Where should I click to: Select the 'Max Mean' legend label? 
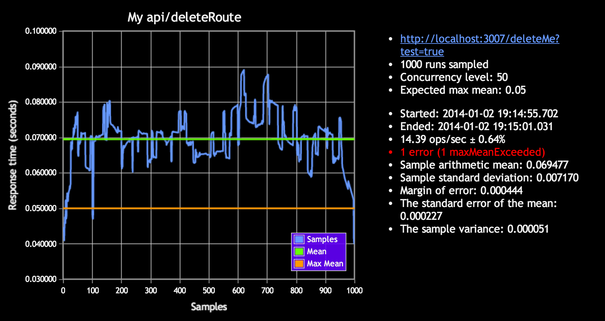[x=325, y=264]
